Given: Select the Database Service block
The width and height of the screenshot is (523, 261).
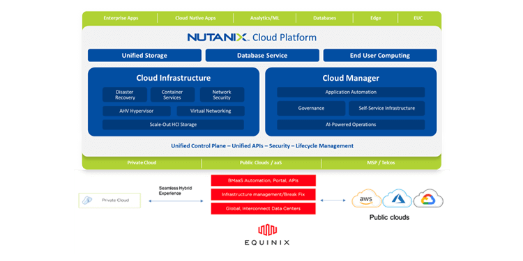Looking at the screenshot, I should click(262, 55).
